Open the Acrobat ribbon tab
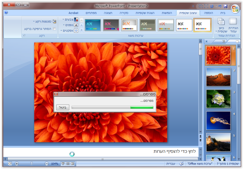This screenshot has width=243, height=169. click(73, 12)
